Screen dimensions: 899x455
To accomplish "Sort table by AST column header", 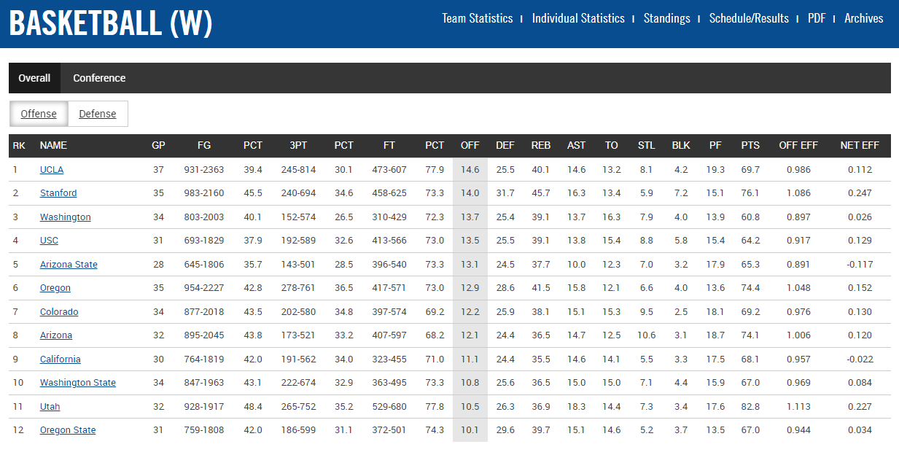I will [576, 146].
